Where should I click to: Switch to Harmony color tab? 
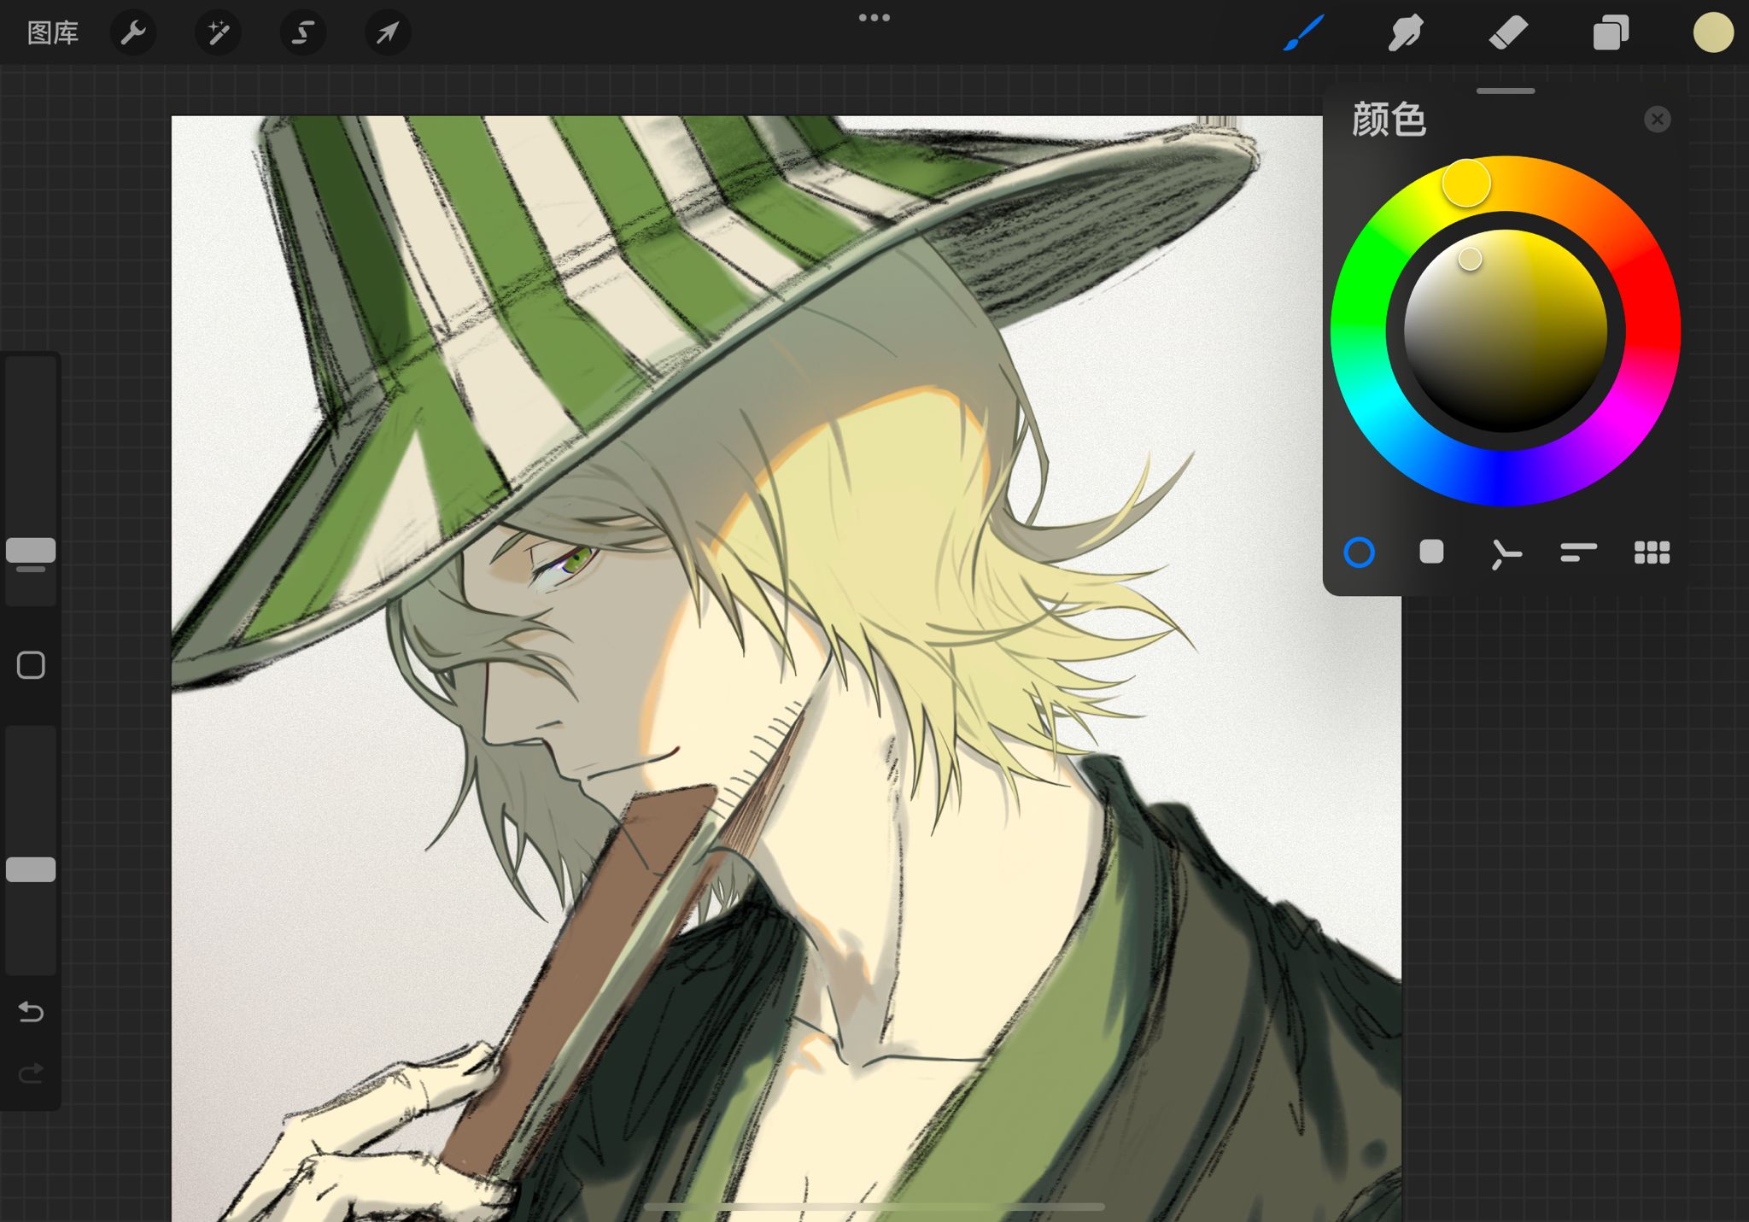[1506, 553]
